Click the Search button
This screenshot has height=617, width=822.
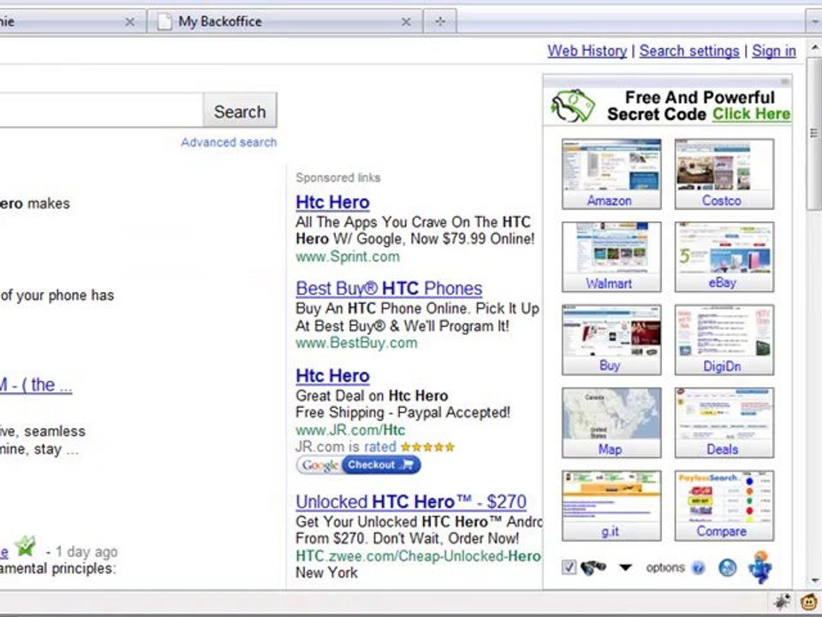[240, 111]
